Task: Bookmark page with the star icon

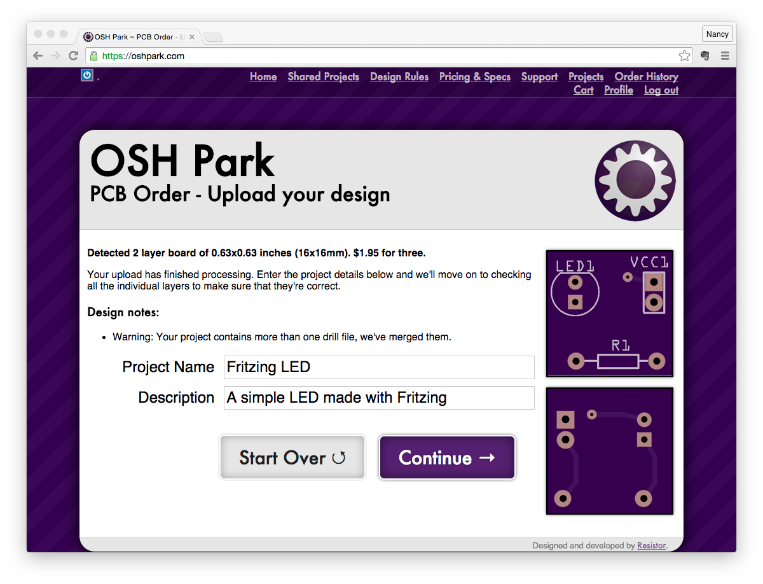Action: pos(684,56)
